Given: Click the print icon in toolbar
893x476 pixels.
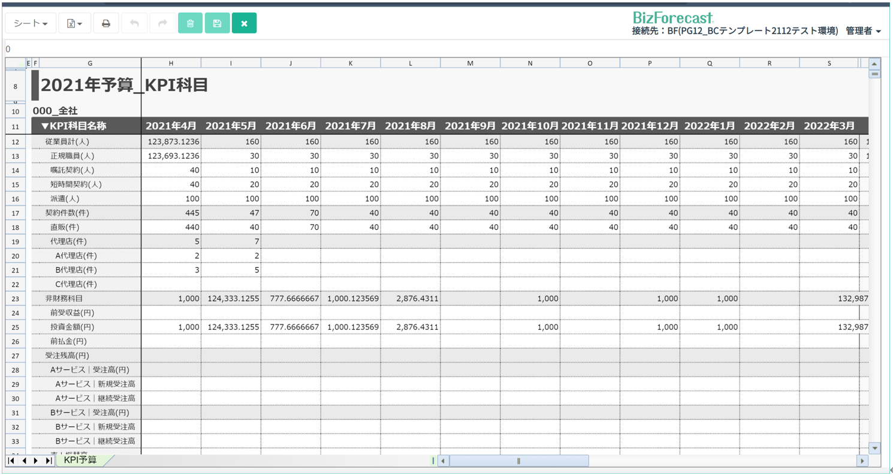Looking at the screenshot, I should click(x=106, y=23).
